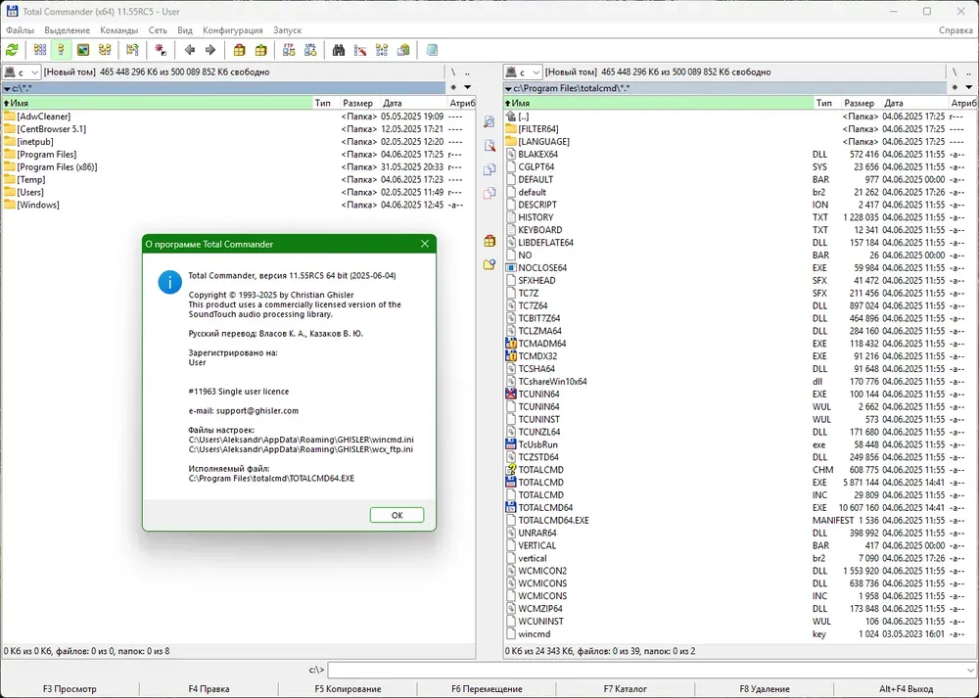Select the [AdwCleaner] folder in left panel
Screen dimensions: 979x698
click(x=239, y=116)
